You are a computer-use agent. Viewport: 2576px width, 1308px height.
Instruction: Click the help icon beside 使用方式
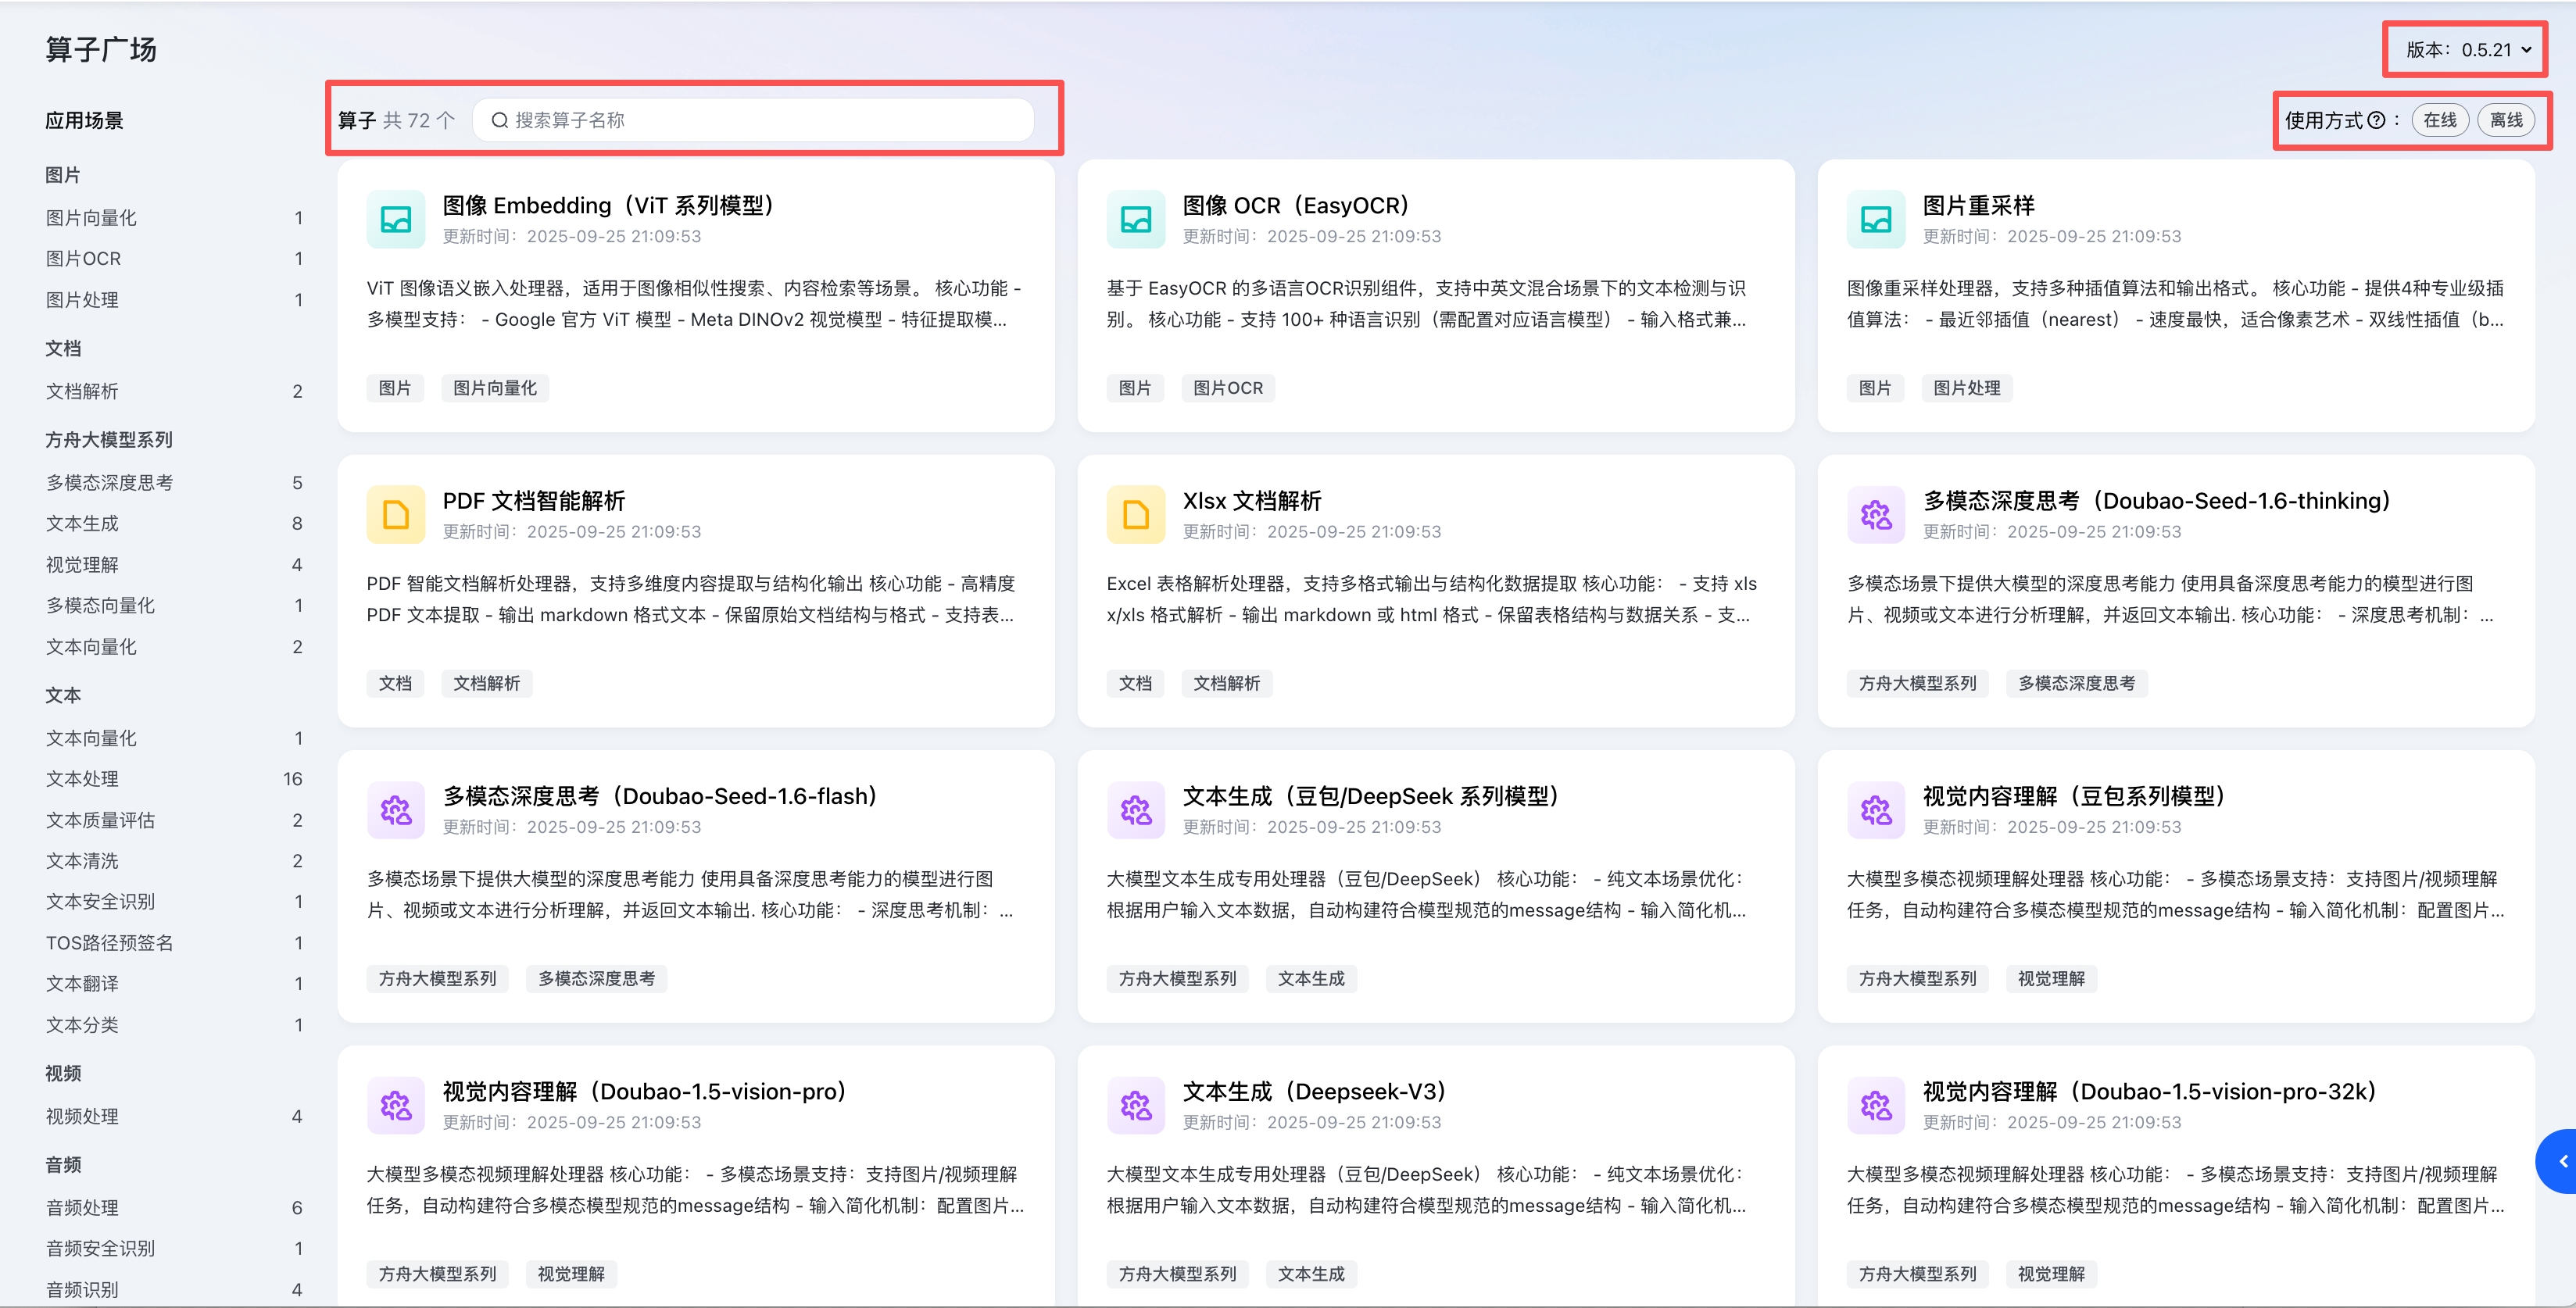[x=2376, y=121]
